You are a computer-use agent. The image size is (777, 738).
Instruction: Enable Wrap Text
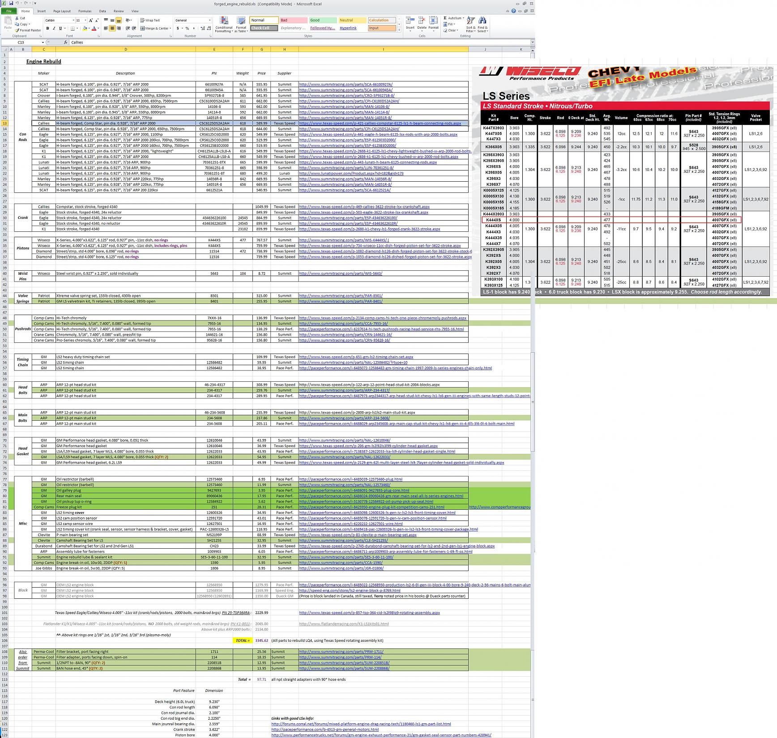click(x=150, y=20)
